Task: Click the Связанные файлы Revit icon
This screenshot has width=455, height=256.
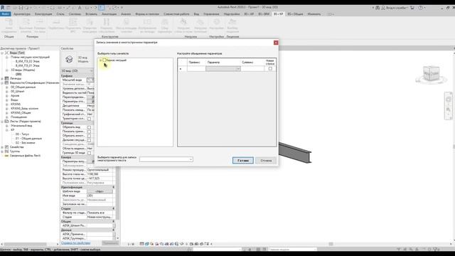Action: 6,156
